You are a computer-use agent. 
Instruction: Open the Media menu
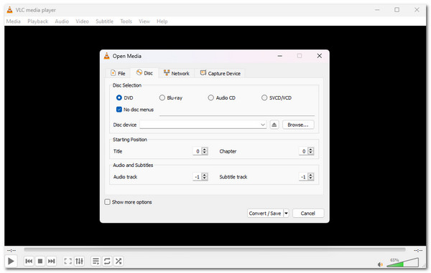point(14,21)
